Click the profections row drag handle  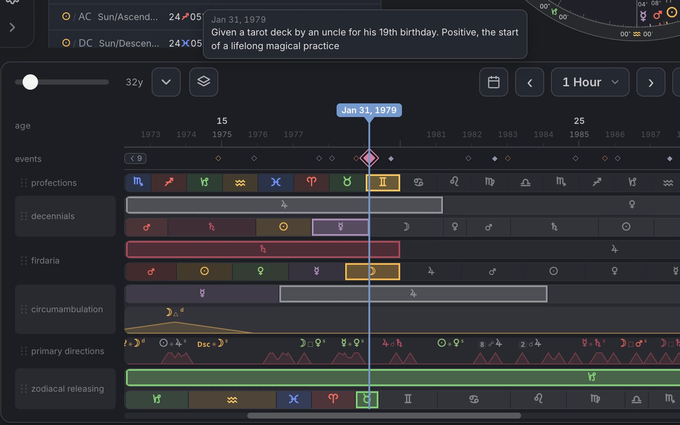pyautogui.click(x=24, y=183)
